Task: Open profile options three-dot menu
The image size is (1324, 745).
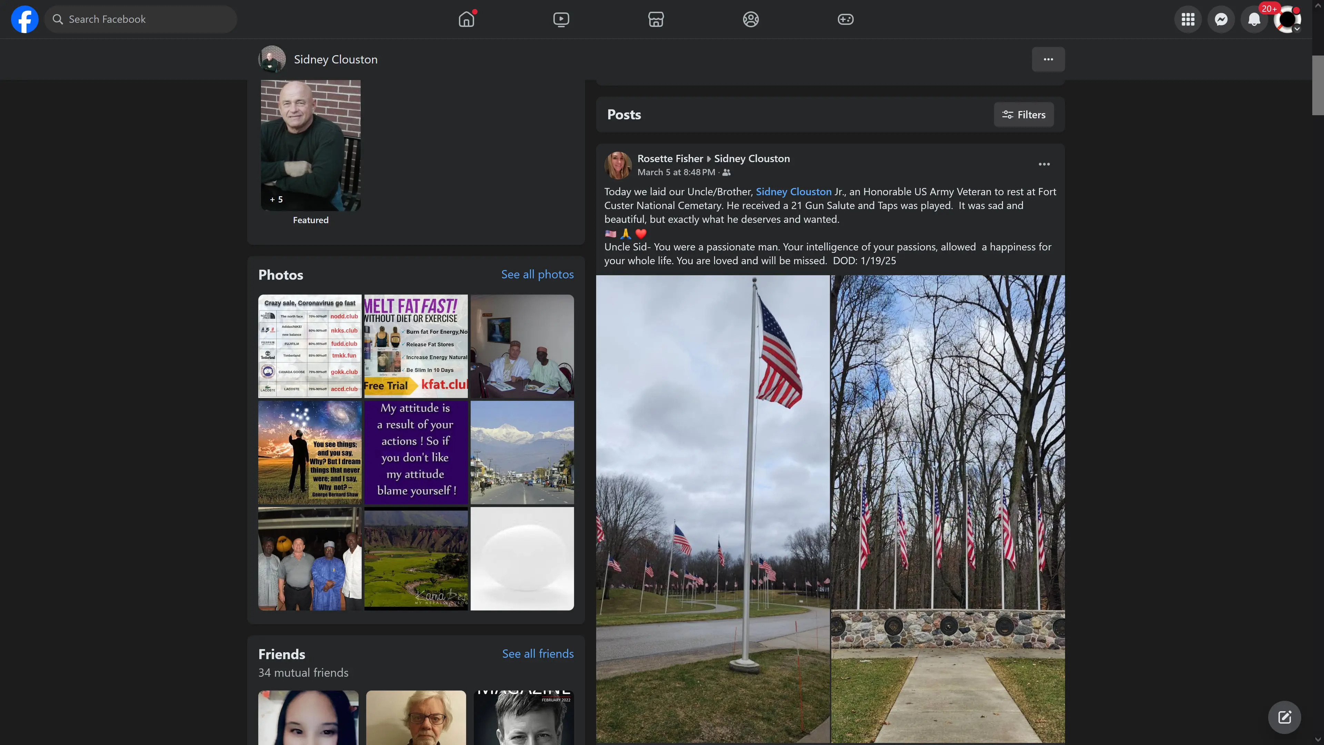Action: (1048, 59)
